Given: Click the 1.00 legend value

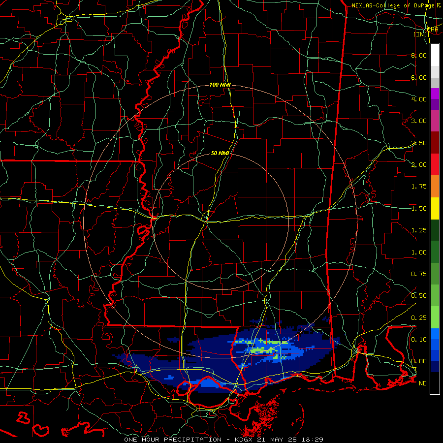Looking at the screenshot, I should pyautogui.click(x=419, y=253).
